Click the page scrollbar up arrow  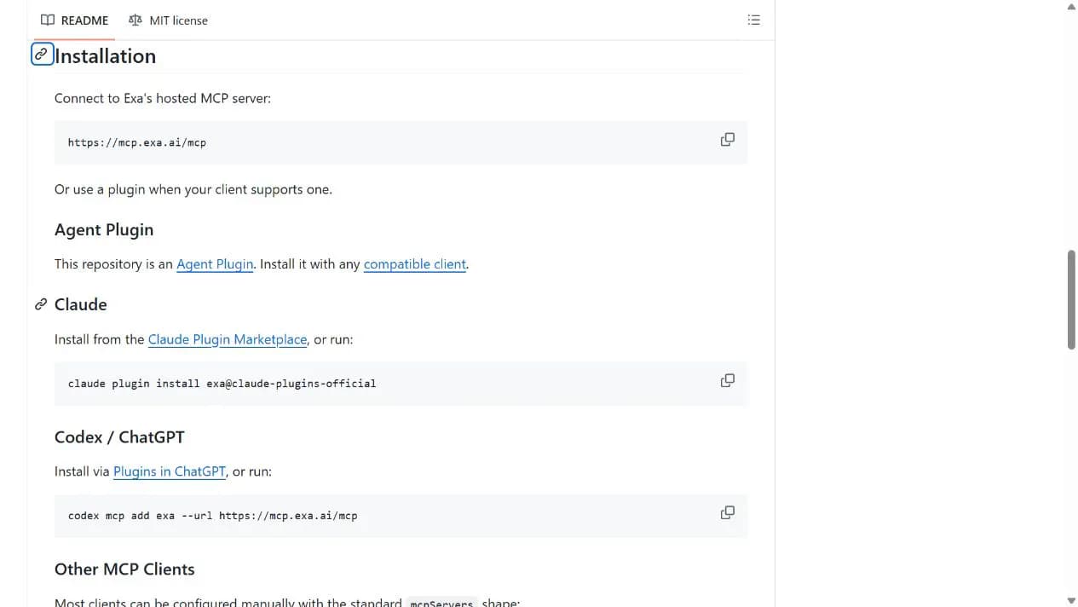pyautogui.click(x=1071, y=6)
